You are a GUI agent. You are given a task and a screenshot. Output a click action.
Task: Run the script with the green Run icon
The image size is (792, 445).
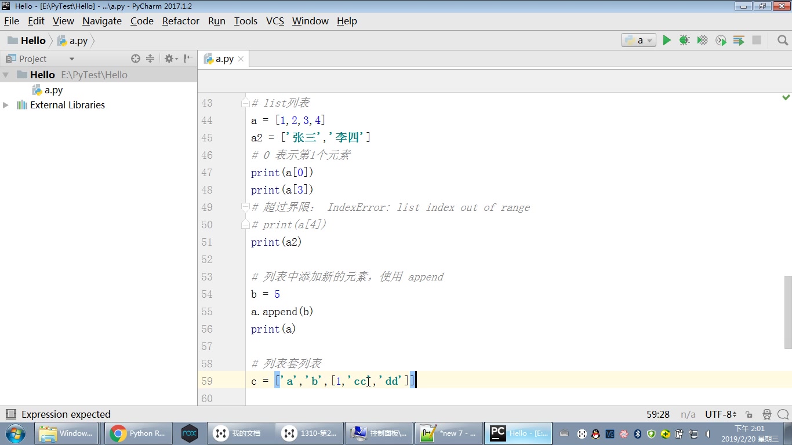667,40
